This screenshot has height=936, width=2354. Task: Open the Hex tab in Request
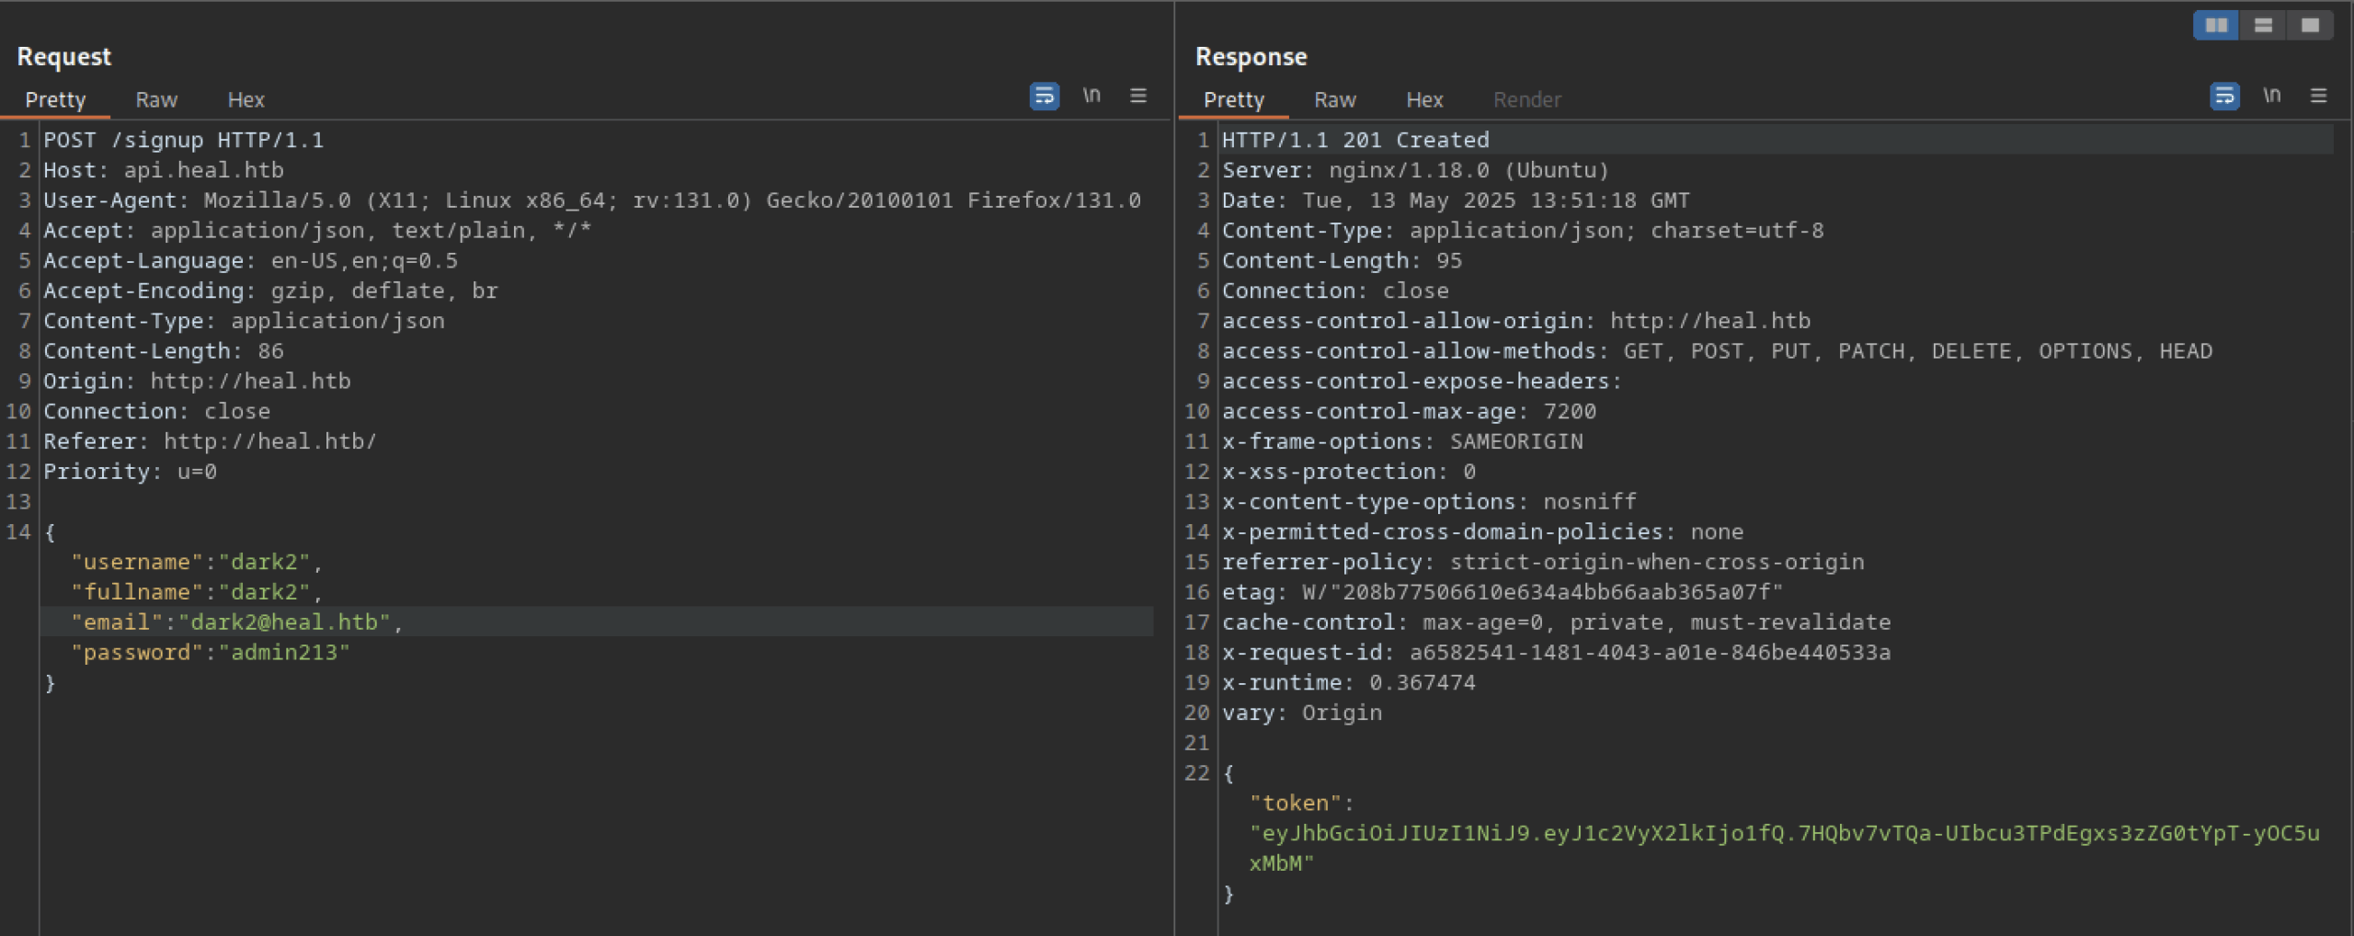tap(246, 99)
